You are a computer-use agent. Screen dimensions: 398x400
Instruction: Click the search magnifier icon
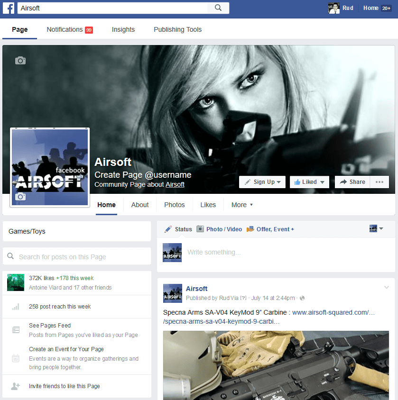tap(218, 8)
